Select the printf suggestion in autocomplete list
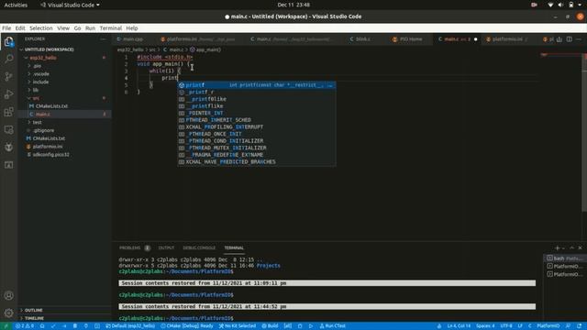 pos(257,85)
